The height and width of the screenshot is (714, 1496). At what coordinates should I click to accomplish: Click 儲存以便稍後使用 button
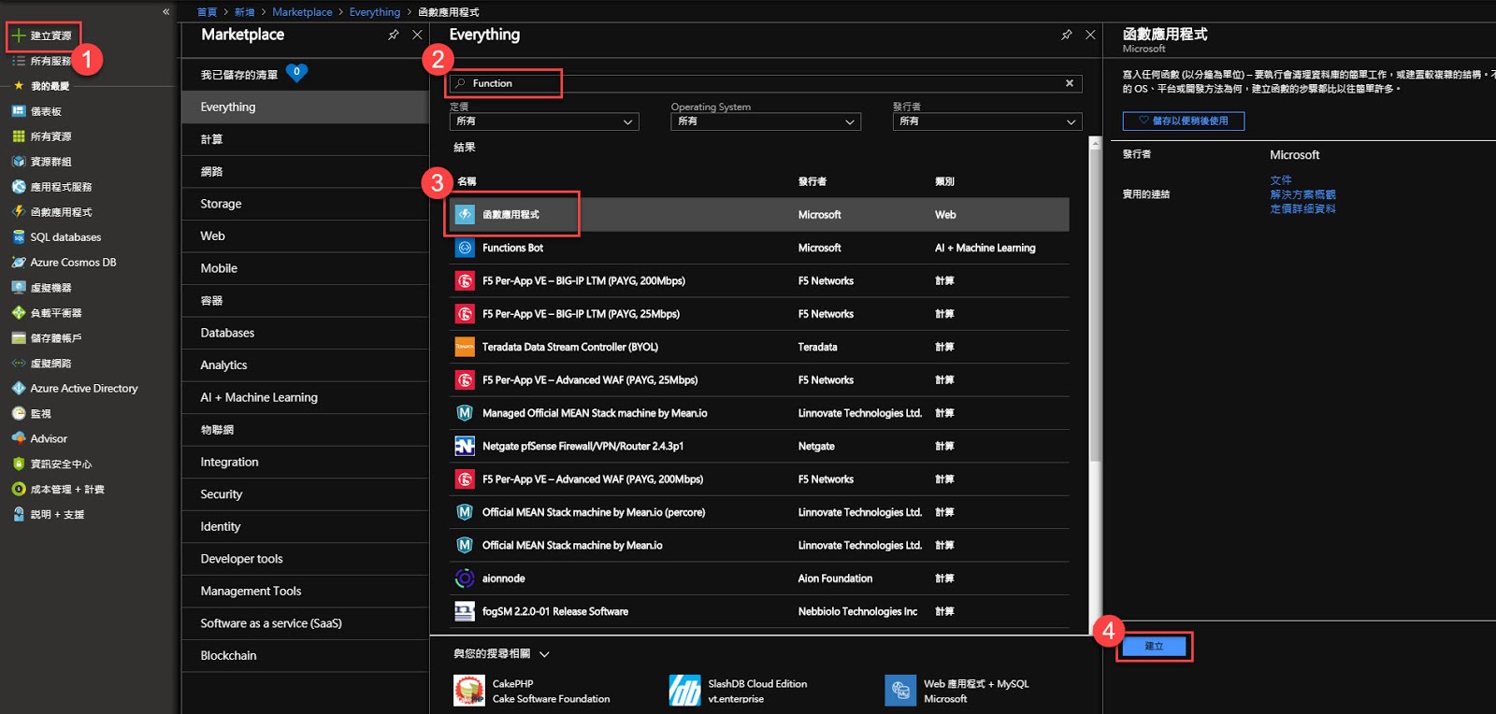pos(1184,121)
